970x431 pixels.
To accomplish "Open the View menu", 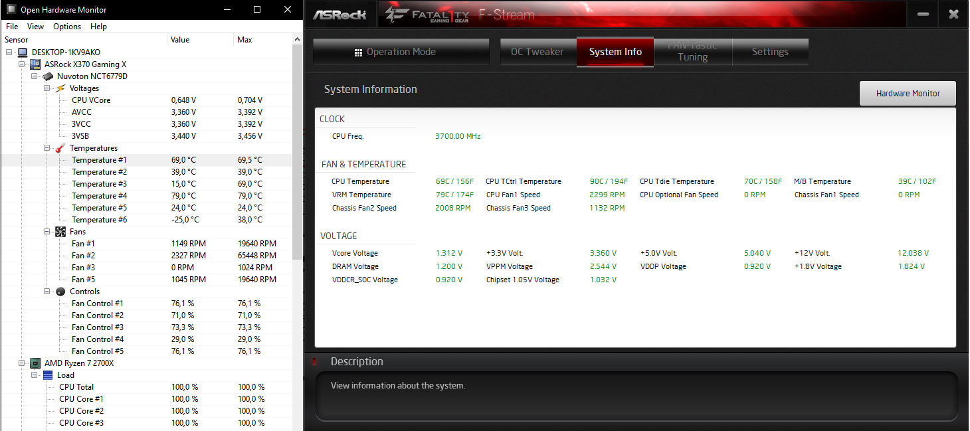I will tap(36, 27).
